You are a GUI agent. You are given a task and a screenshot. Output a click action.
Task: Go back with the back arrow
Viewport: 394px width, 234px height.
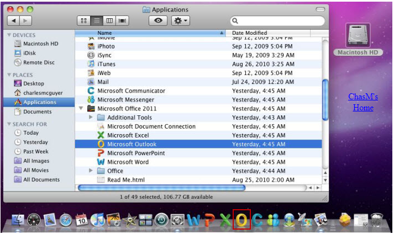click(x=14, y=20)
